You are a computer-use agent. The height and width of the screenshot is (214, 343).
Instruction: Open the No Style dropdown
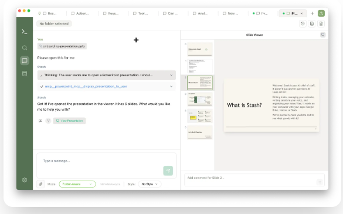[150, 184]
